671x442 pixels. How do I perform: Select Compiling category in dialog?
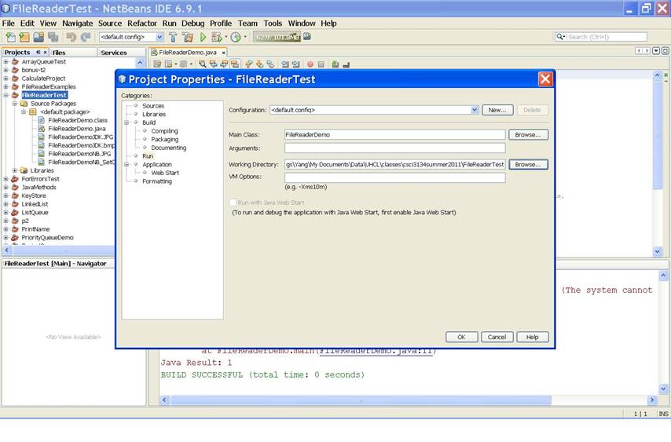coord(164,131)
